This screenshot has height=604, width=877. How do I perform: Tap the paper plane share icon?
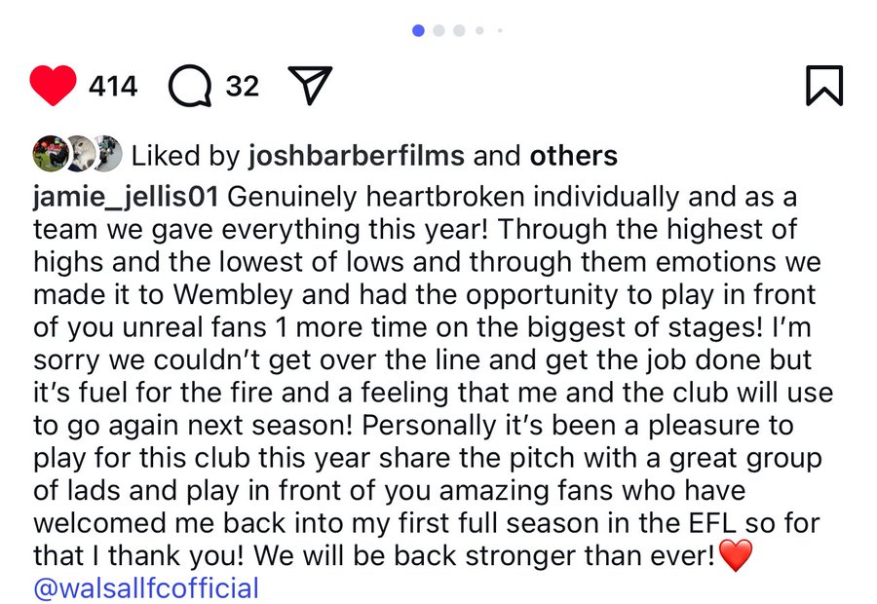310,85
